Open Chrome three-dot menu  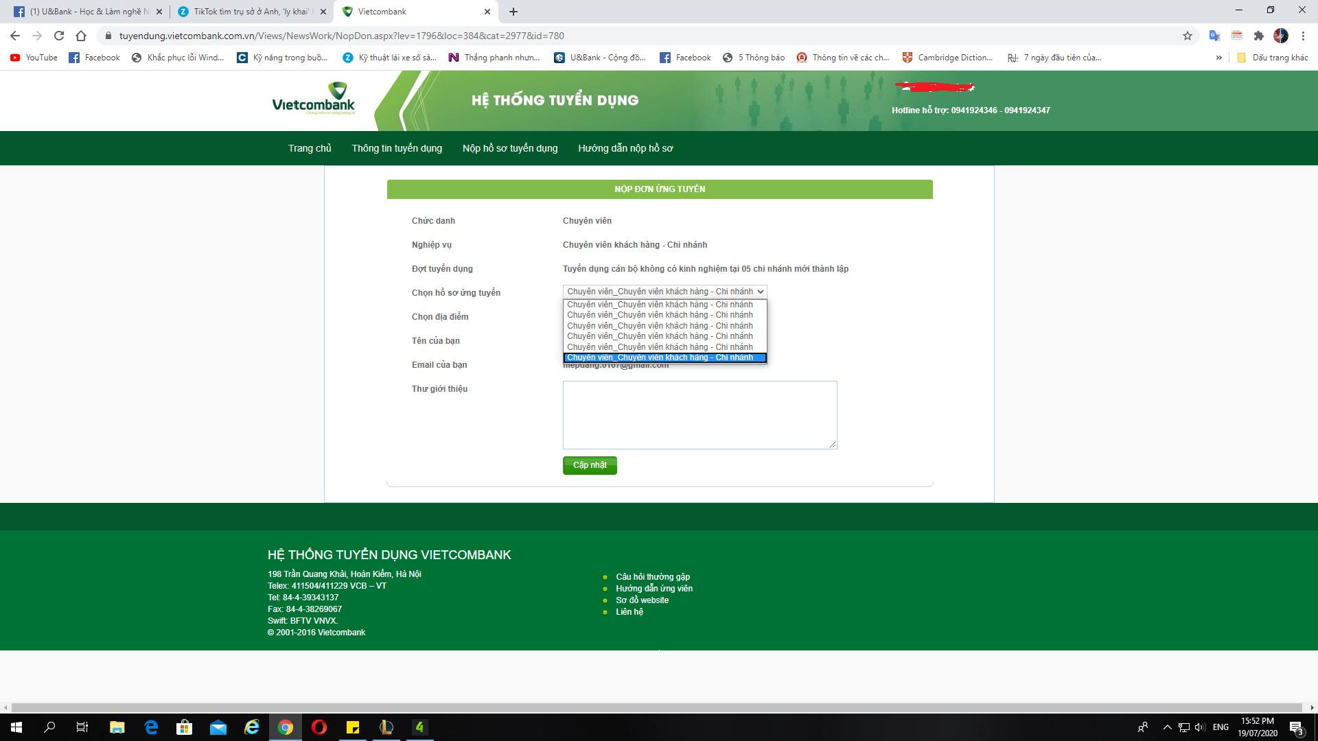tap(1303, 36)
